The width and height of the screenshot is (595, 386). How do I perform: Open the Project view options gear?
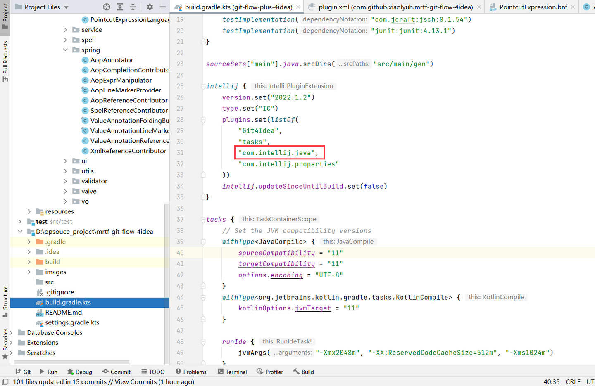point(149,7)
